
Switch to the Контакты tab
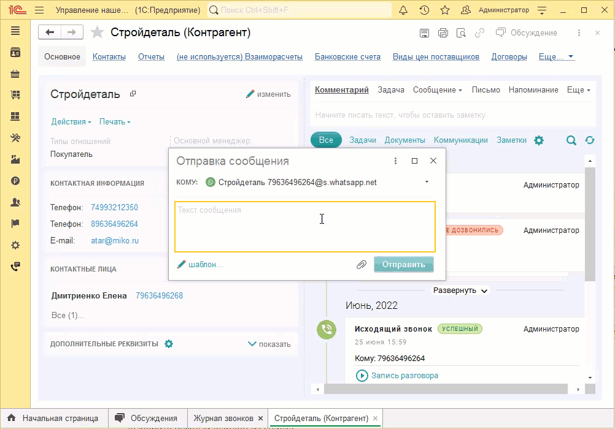coord(109,56)
